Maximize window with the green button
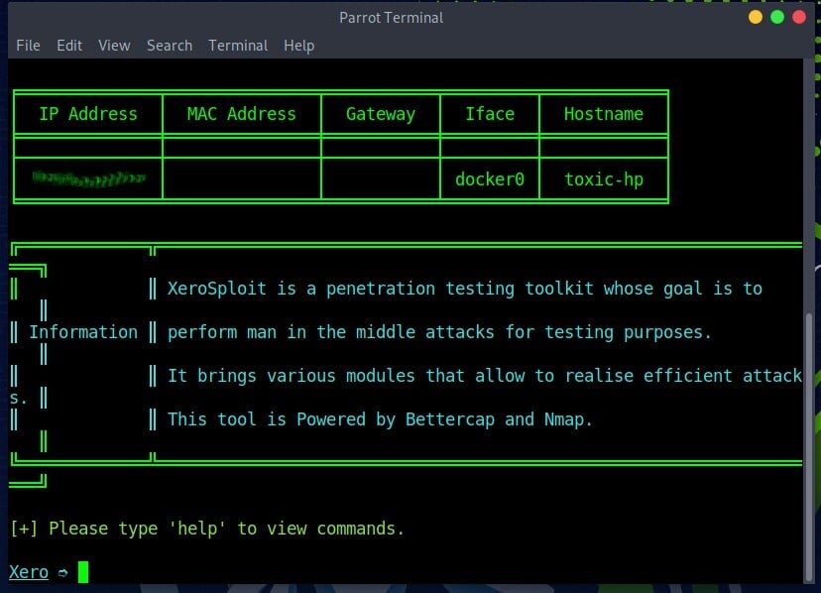821x593 pixels. [777, 17]
